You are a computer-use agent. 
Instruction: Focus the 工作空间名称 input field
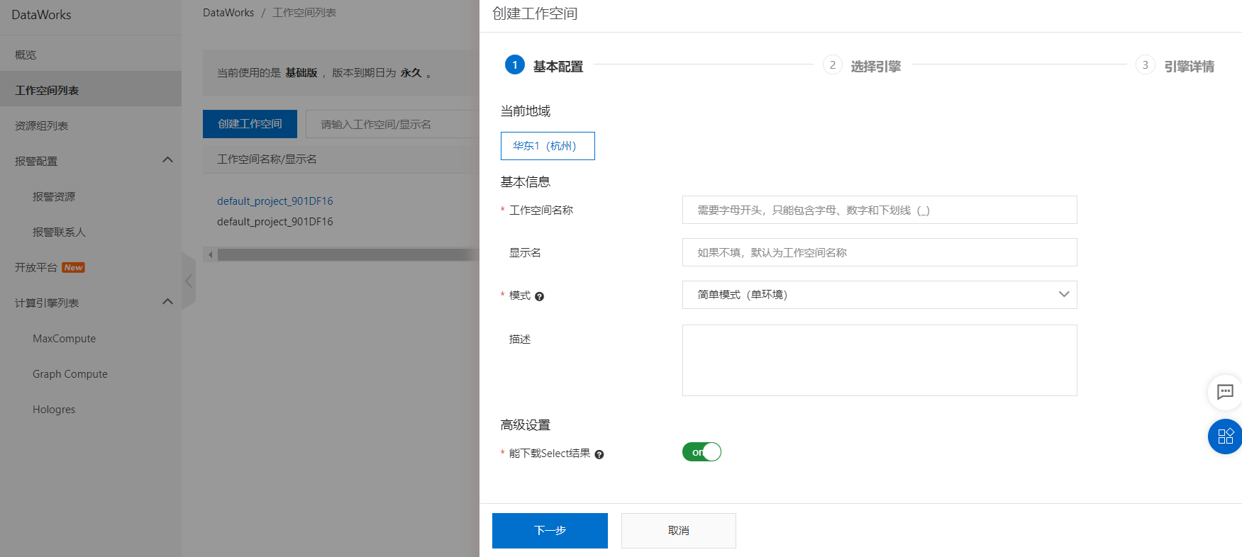880,210
